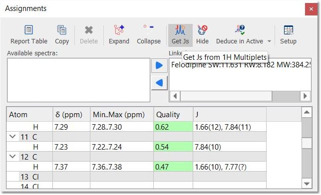This screenshot has width=321, height=195.
Task: Collapse the atom 12 C row
Action: tap(12, 157)
